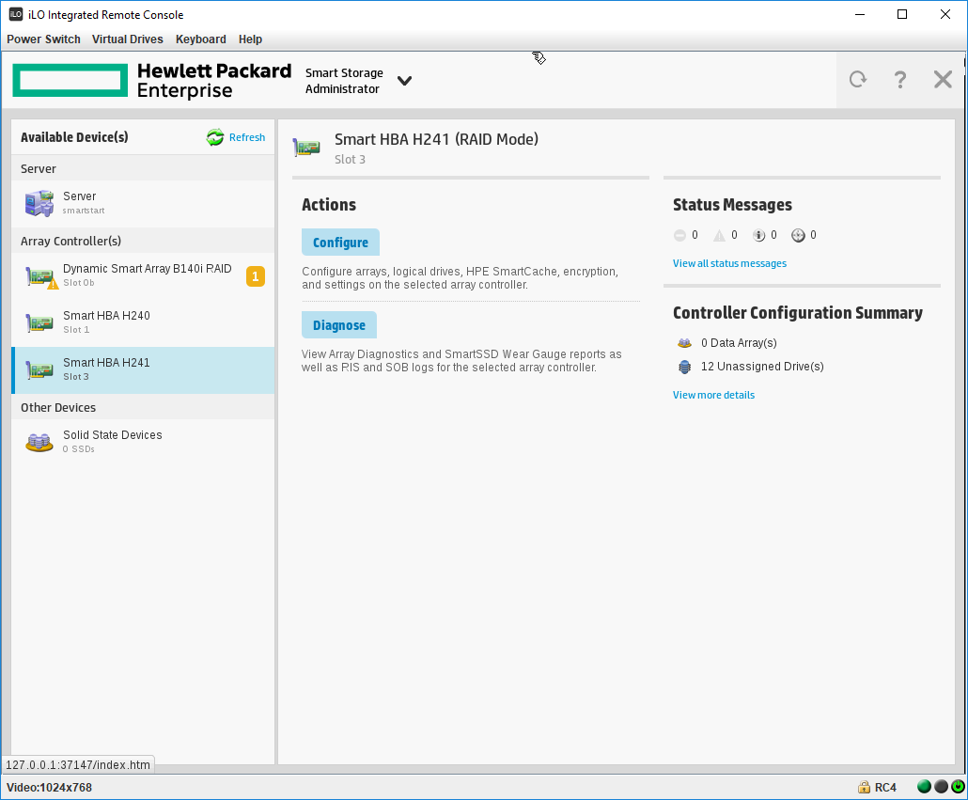Click the green power indicator icon

pyautogui.click(x=958, y=787)
